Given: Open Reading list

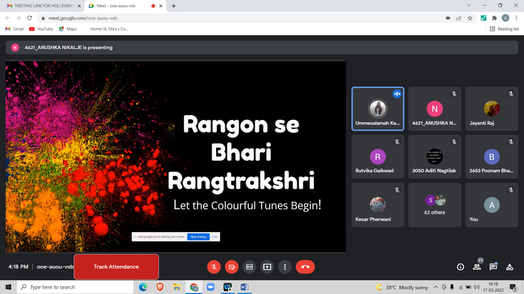Looking at the screenshot, I should pyautogui.click(x=504, y=29).
